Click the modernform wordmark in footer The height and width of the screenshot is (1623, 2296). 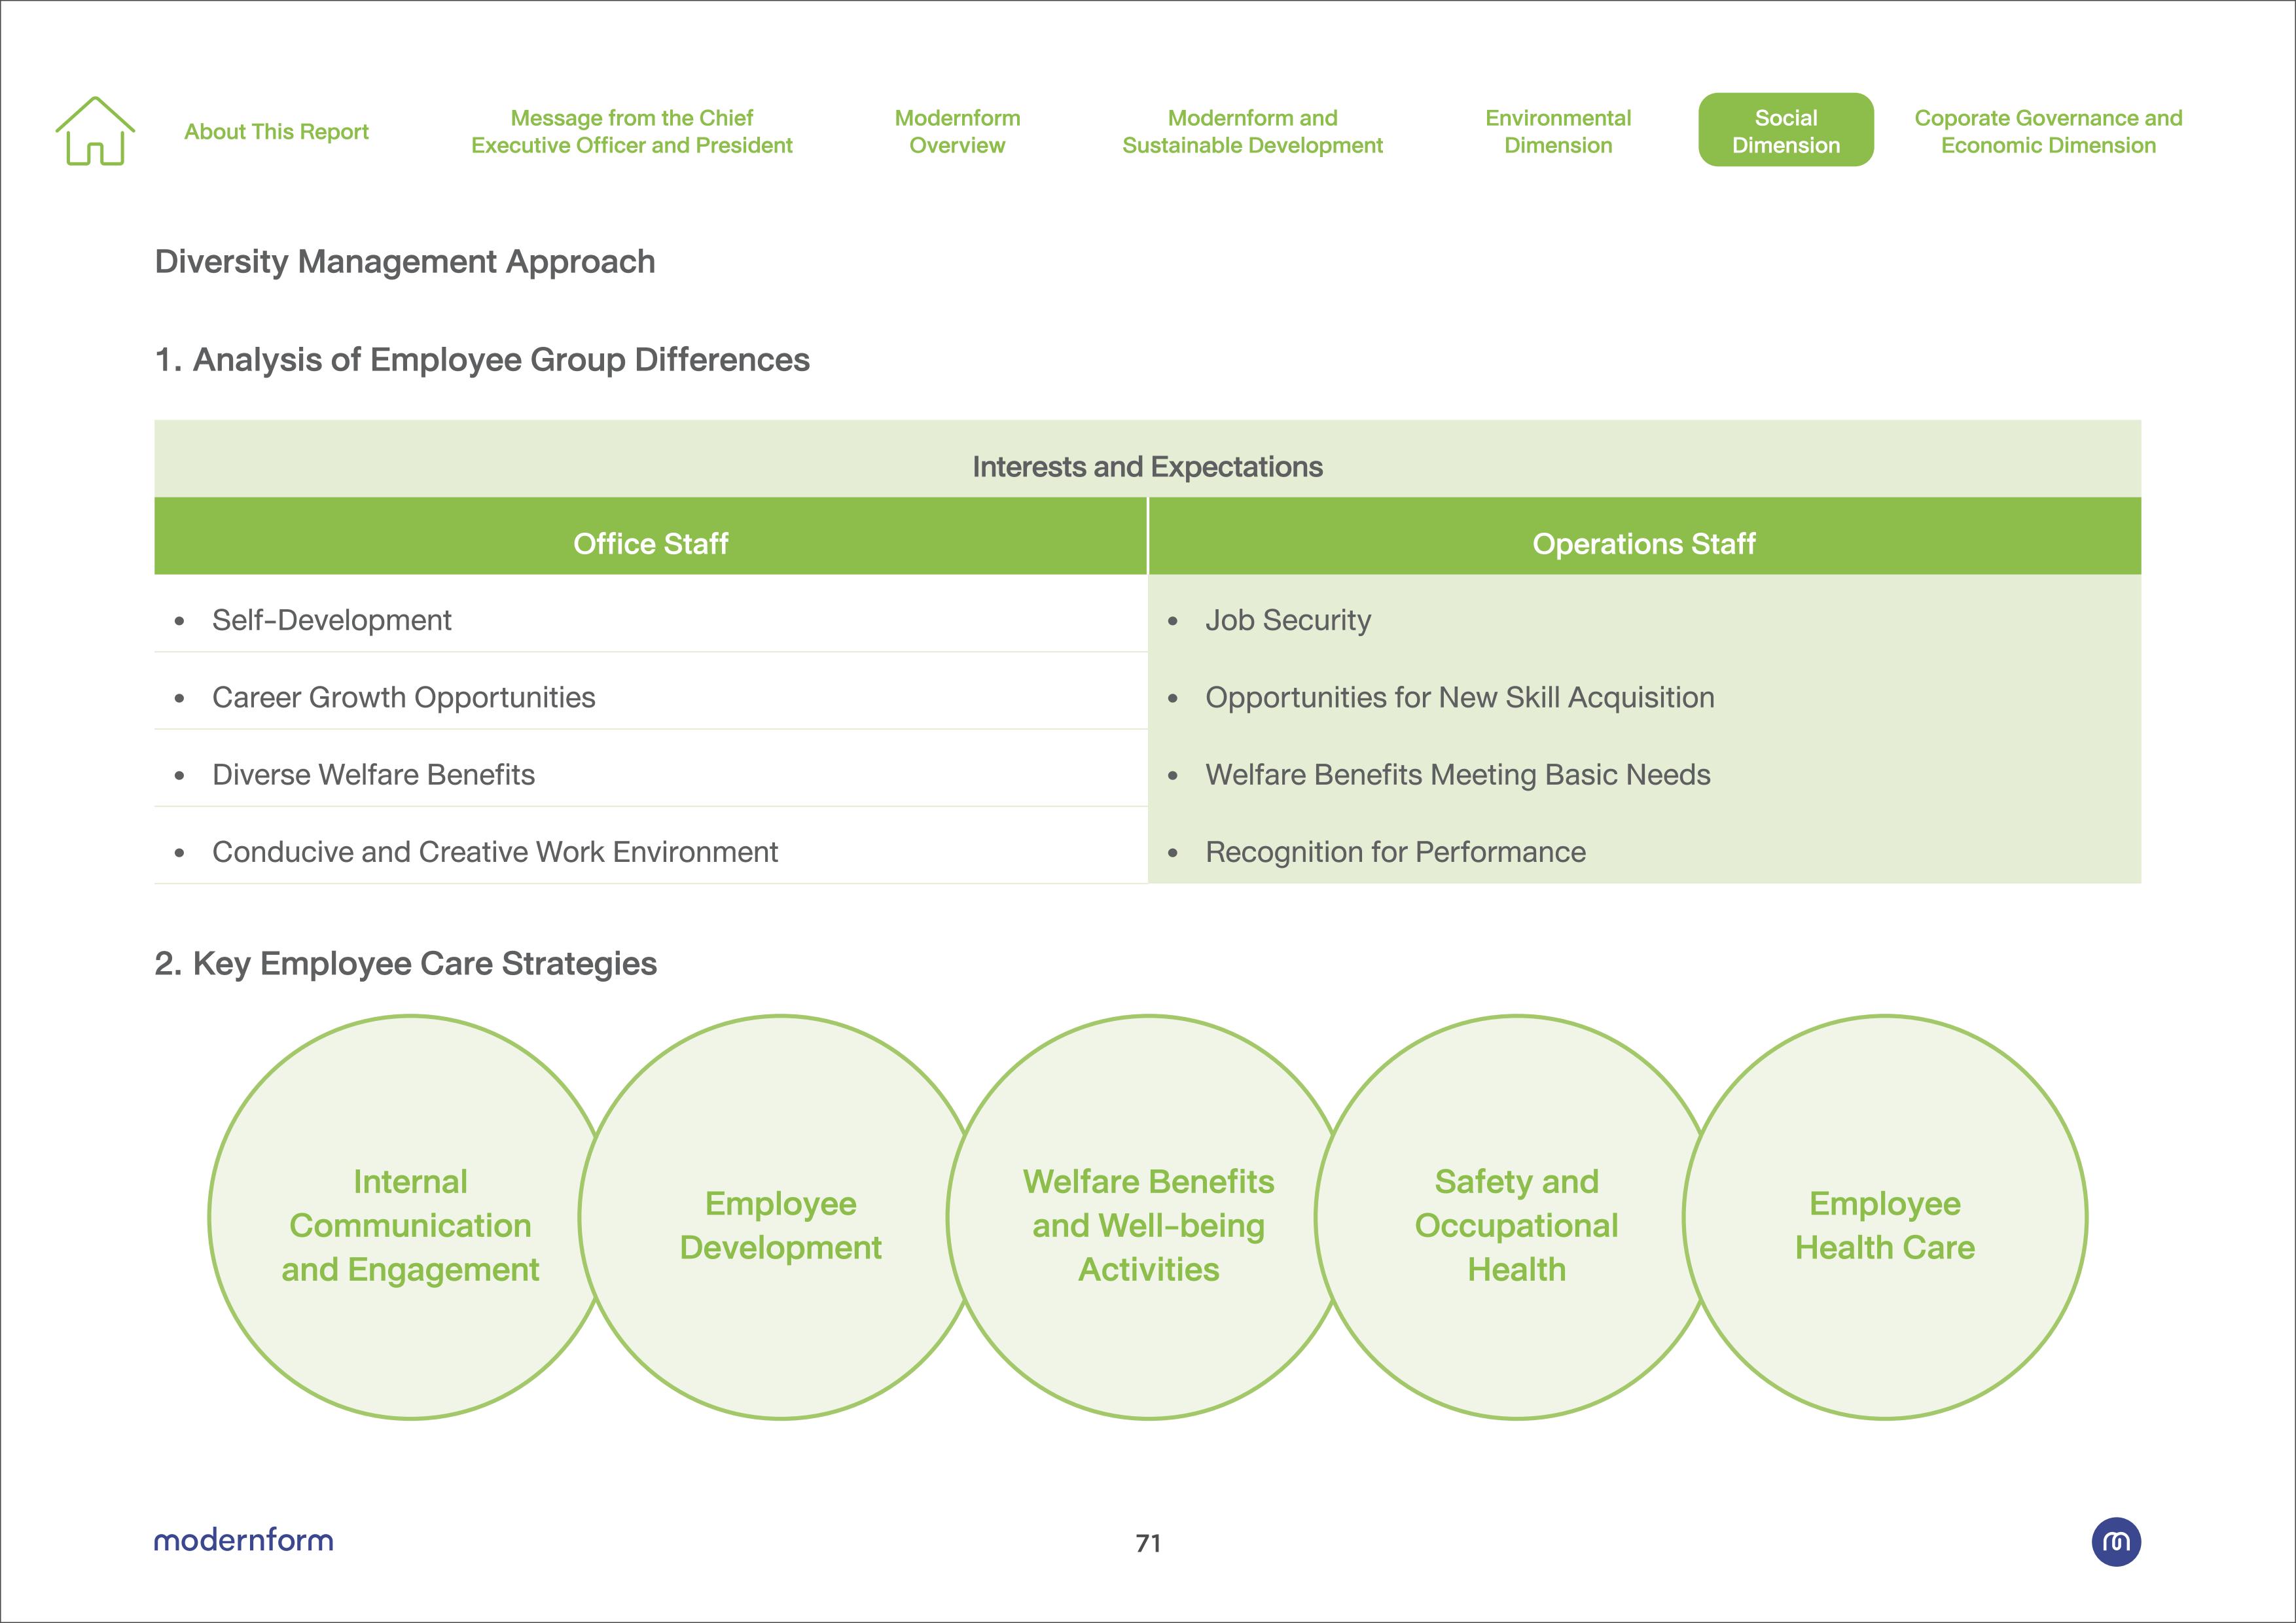[243, 1540]
